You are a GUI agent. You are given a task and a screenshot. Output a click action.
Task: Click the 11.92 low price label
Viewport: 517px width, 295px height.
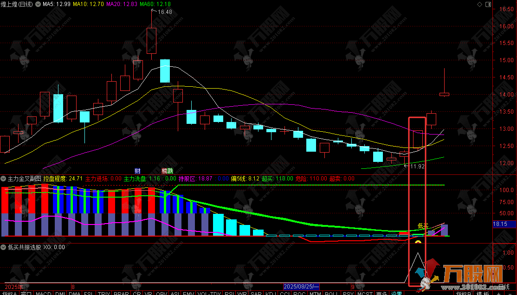click(x=417, y=167)
